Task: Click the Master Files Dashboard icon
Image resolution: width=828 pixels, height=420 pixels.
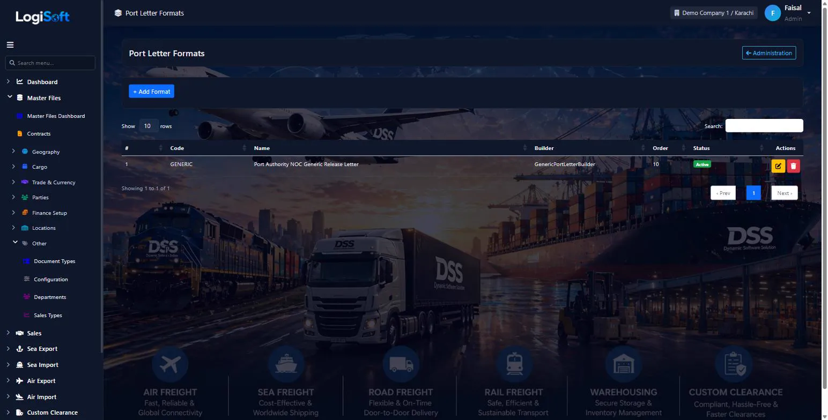Action: coord(20,116)
